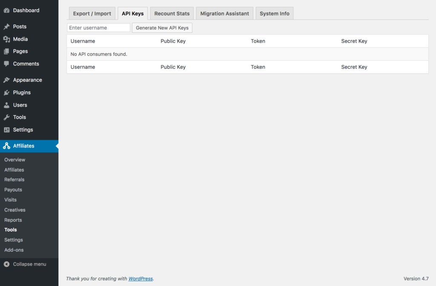Open Plugins using the plug icon

(x=8, y=92)
